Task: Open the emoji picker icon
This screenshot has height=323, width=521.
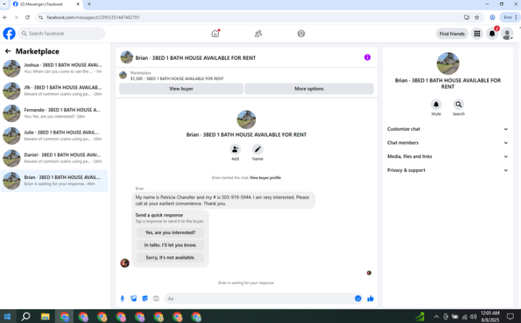Action: point(358,298)
